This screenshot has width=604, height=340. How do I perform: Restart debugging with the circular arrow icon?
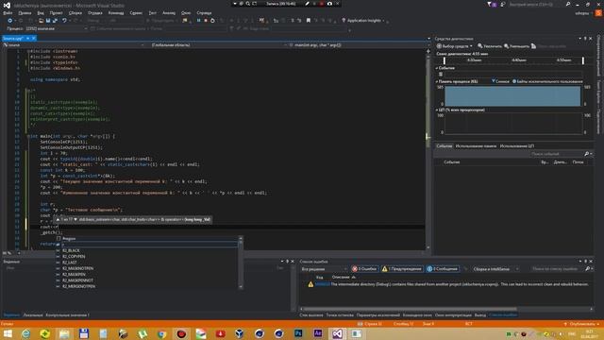click(x=212, y=21)
